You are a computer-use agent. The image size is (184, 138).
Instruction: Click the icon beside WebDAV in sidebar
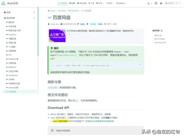7,67
